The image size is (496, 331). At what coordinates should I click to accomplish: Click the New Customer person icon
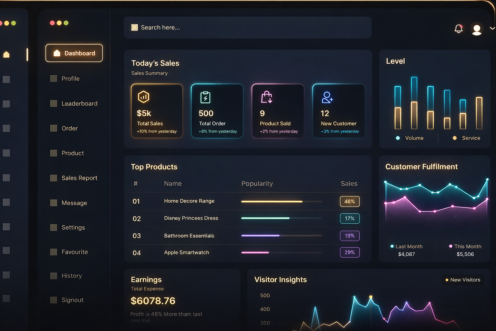click(x=327, y=97)
